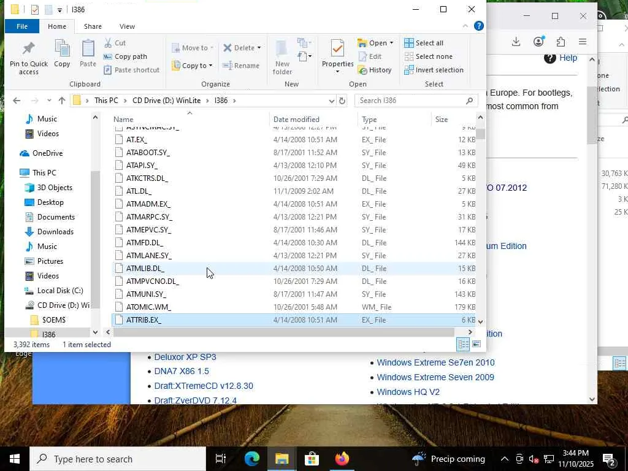Show hidden tray icons chevron
This screenshot has width=628, height=471.
pyautogui.click(x=505, y=459)
